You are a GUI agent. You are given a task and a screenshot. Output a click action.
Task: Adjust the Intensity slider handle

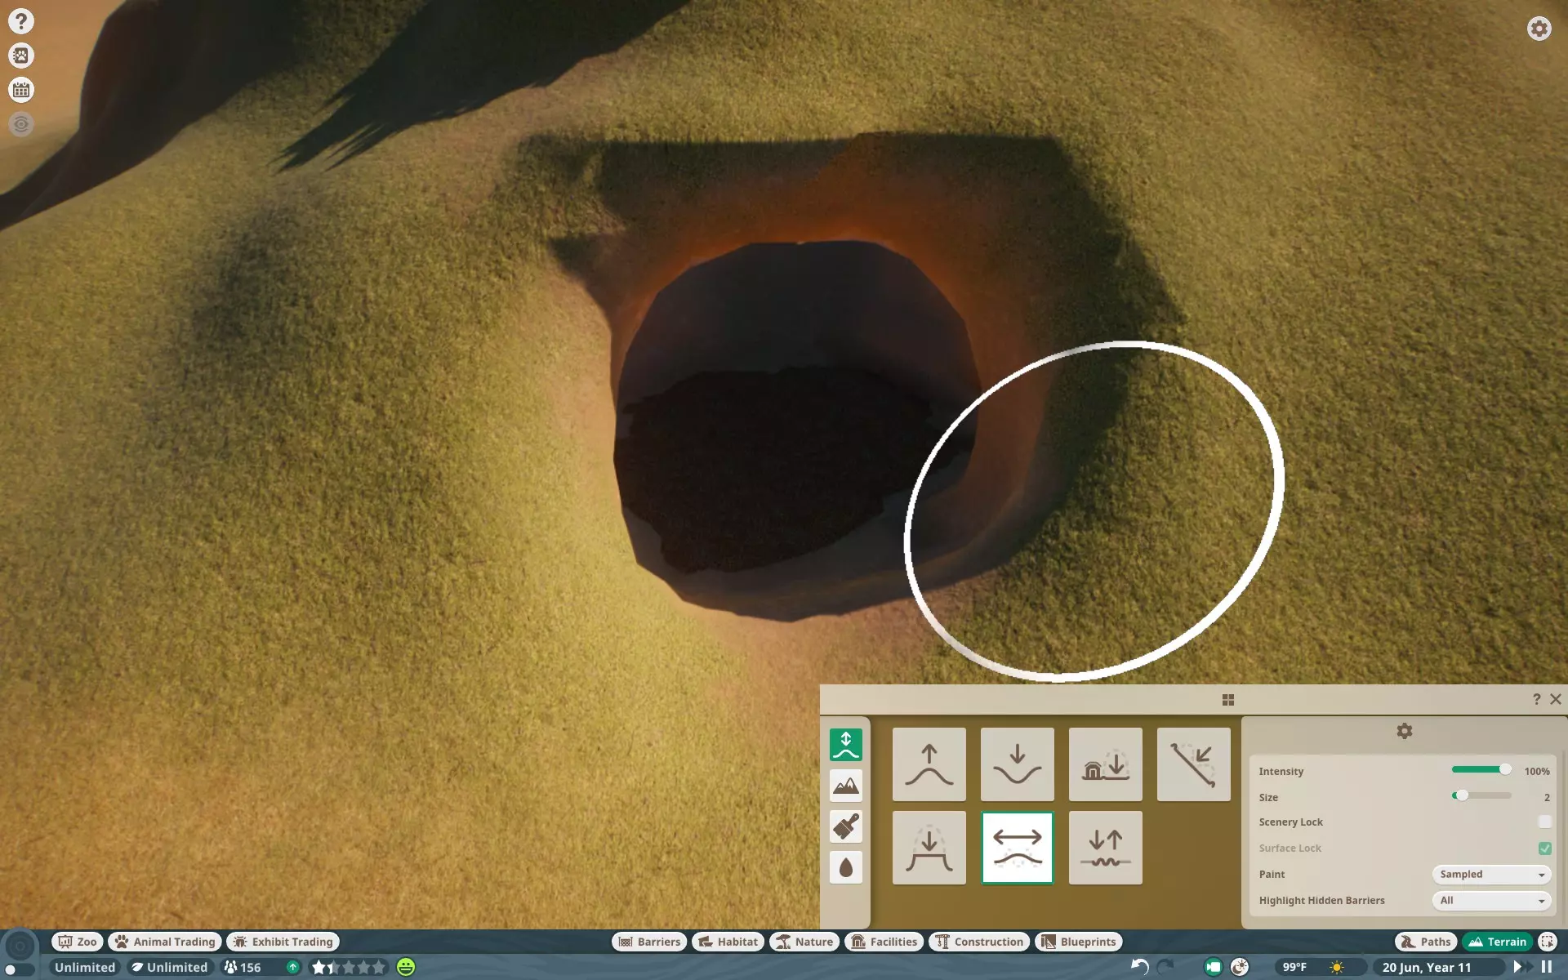[1504, 769]
